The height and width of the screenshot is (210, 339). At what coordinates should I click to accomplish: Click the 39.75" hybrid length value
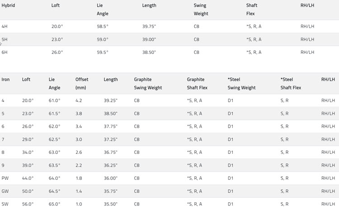pos(149,27)
